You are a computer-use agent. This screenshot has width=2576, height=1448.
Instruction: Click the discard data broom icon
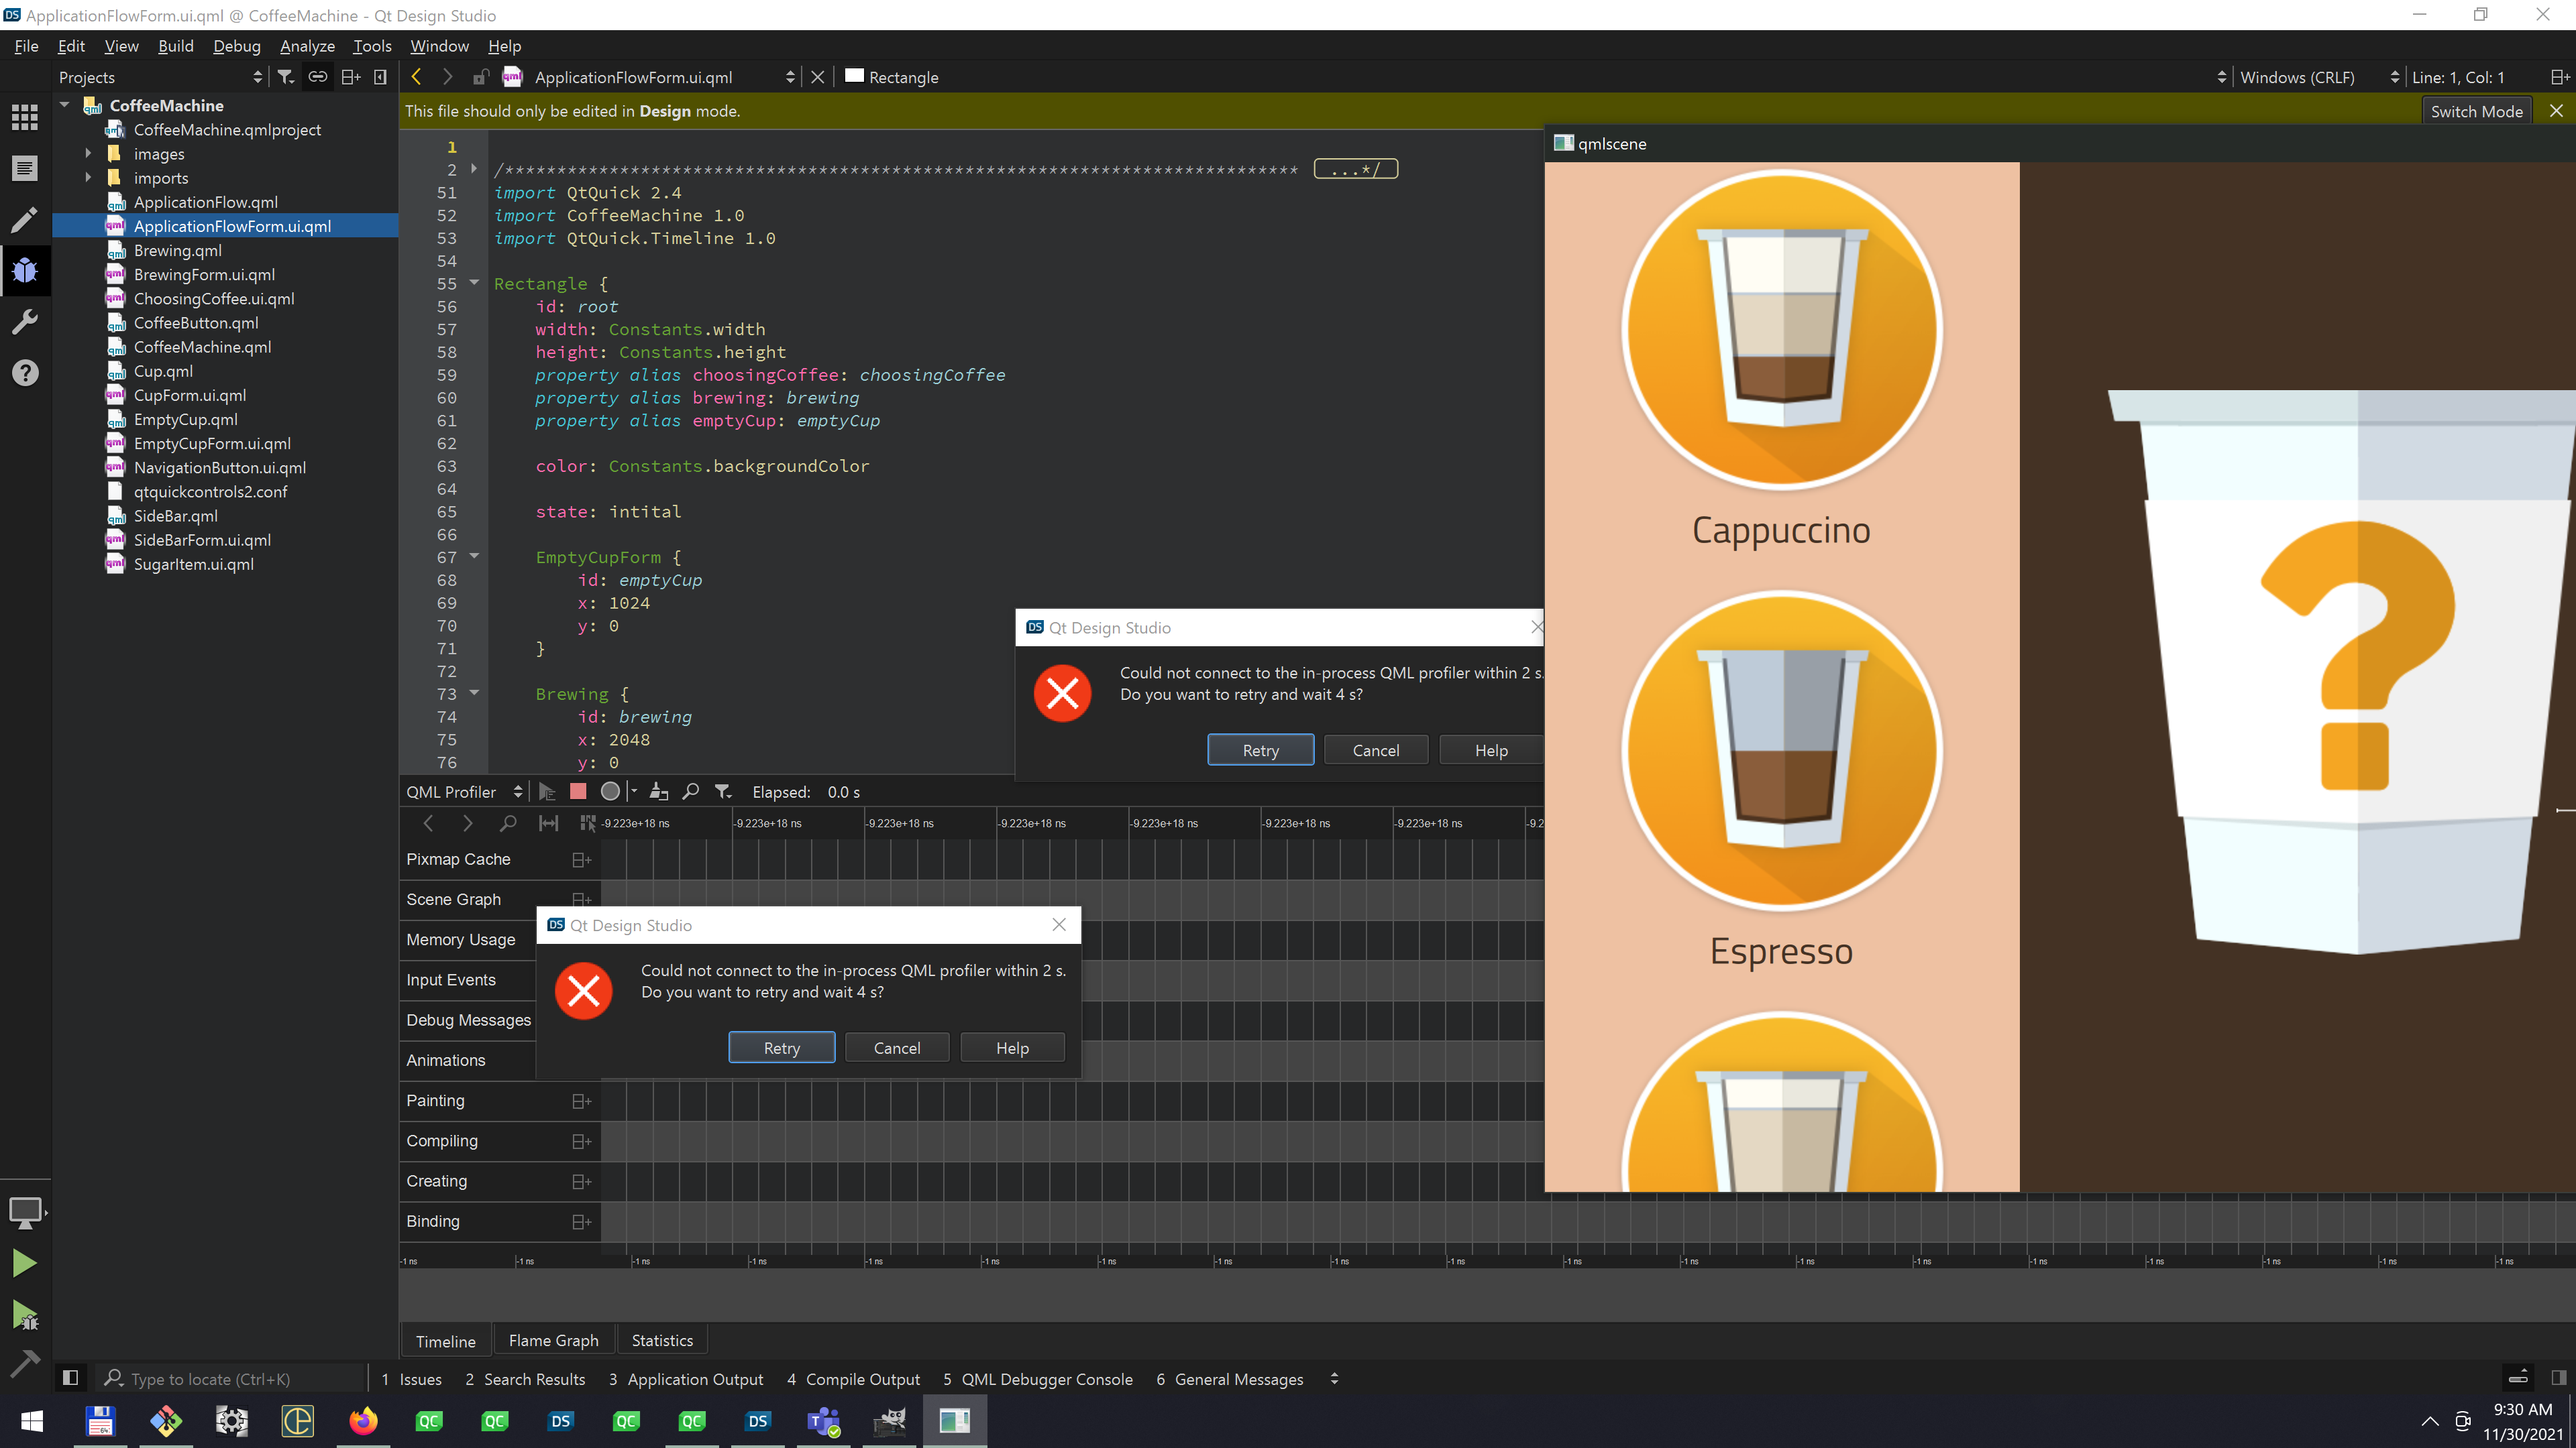(658, 792)
